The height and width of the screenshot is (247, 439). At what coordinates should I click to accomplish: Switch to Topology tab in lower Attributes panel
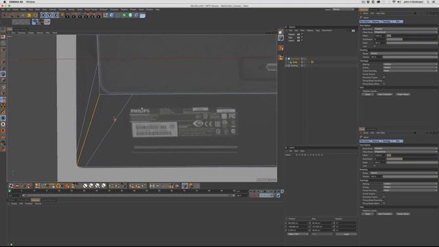tap(386, 141)
